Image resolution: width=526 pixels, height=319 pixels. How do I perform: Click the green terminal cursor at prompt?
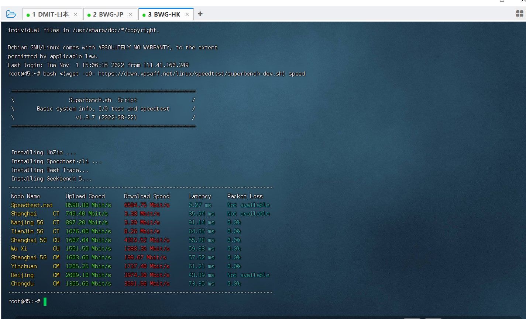[45, 302]
